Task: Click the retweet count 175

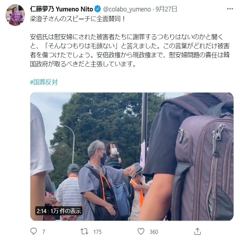Action: click(97, 232)
